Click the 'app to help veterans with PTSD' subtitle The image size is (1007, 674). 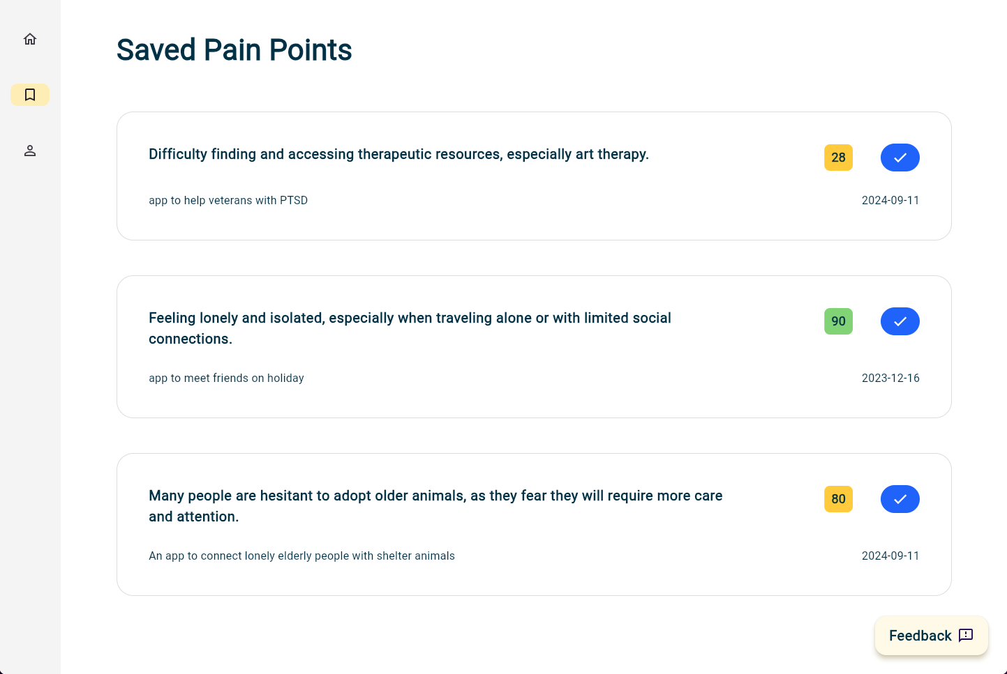[228, 200]
